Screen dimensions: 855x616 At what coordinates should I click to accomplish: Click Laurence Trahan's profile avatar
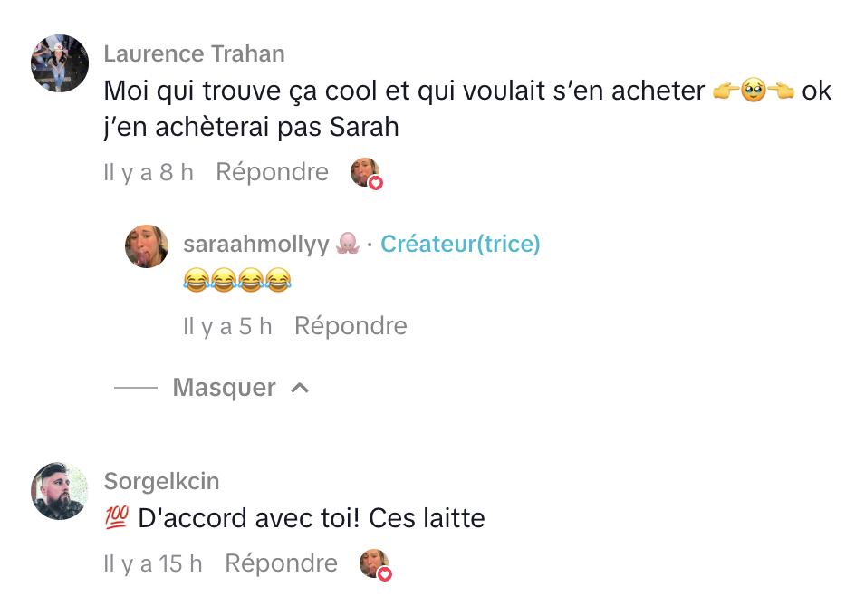coord(60,63)
